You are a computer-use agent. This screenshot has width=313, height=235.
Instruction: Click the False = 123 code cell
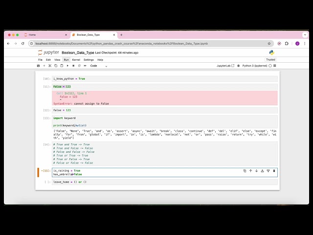pyautogui.click(x=165, y=87)
